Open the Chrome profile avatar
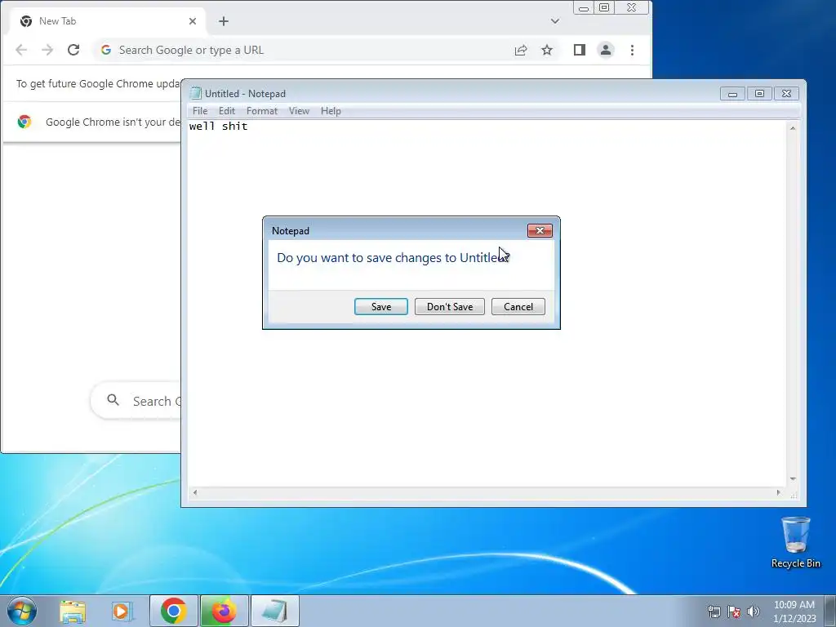The height and width of the screenshot is (627, 836). (x=606, y=50)
